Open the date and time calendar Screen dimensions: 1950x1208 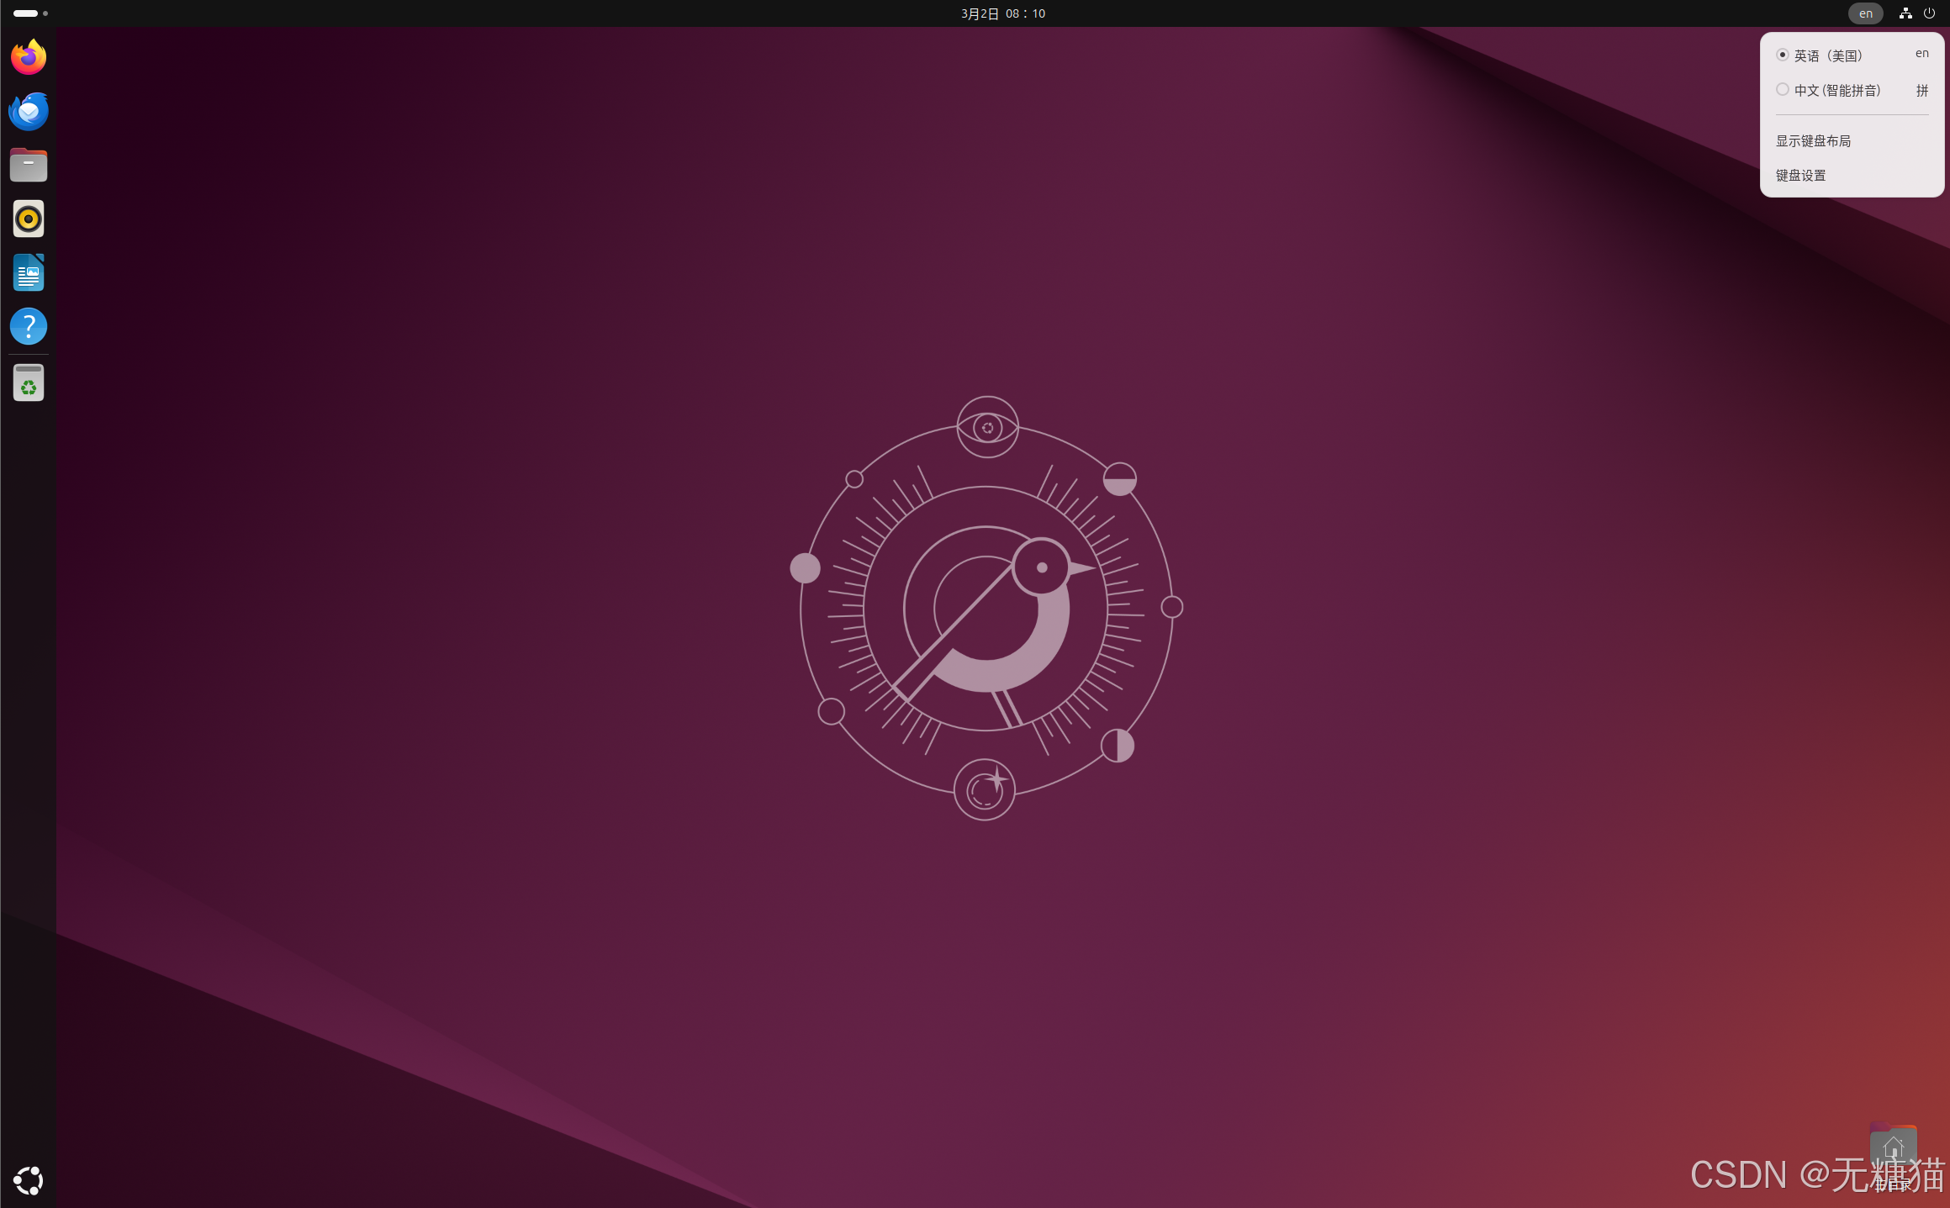[x=1002, y=13]
